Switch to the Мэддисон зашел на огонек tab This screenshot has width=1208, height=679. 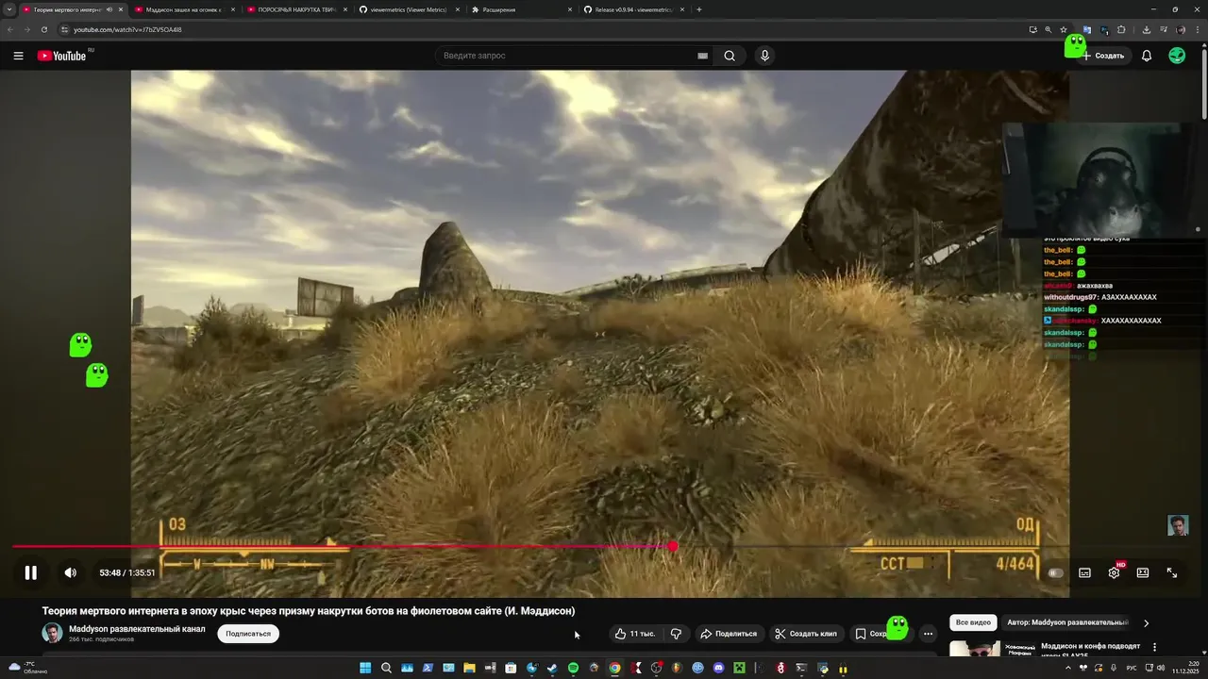[183, 9]
